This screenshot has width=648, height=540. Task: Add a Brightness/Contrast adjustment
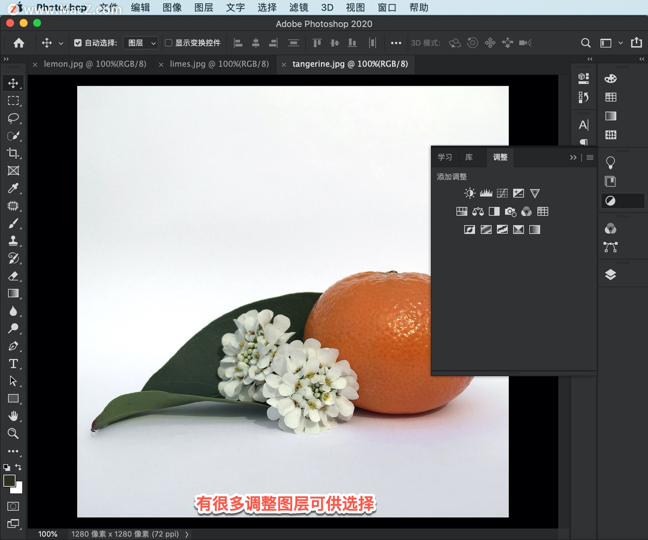469,193
